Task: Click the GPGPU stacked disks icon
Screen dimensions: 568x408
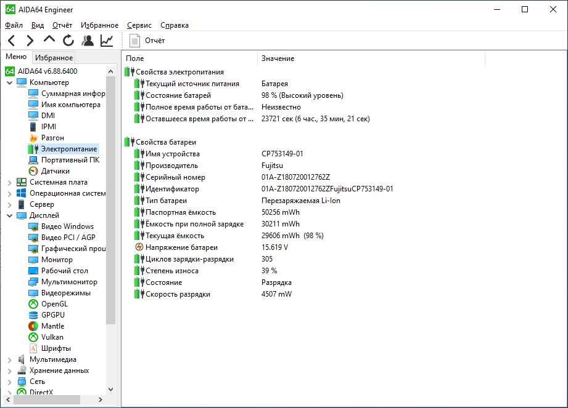Action: click(33, 315)
